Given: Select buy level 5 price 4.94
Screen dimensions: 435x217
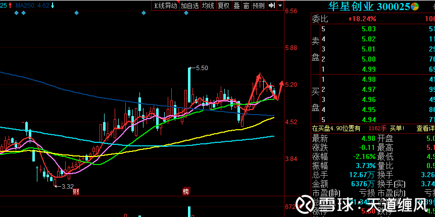Looking at the screenshot, I should click(x=369, y=120).
